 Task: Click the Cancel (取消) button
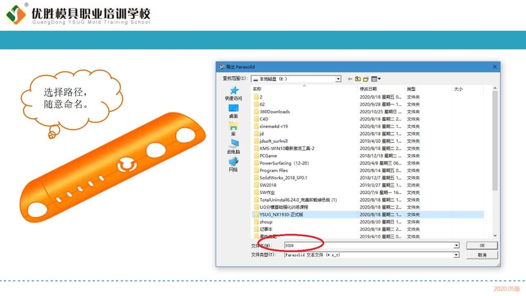482,255
